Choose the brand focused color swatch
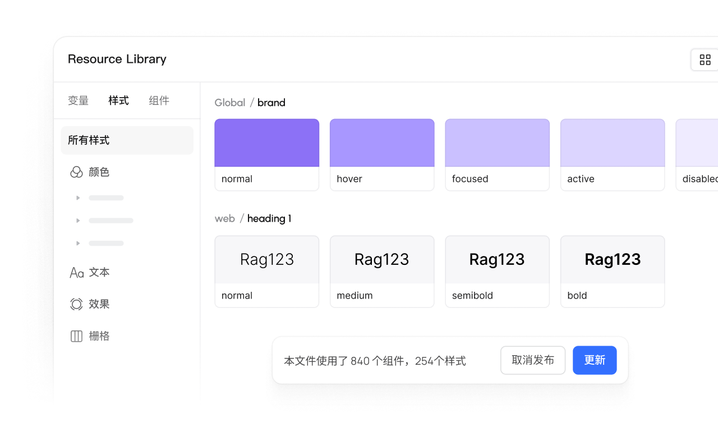Viewport: 718px width, 422px height. coord(497,143)
